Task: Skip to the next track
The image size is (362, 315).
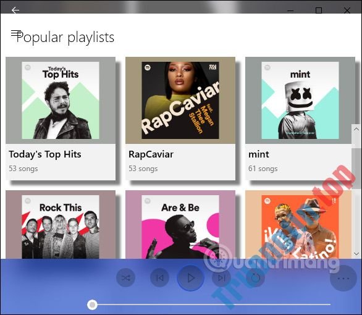Action: 221,278
